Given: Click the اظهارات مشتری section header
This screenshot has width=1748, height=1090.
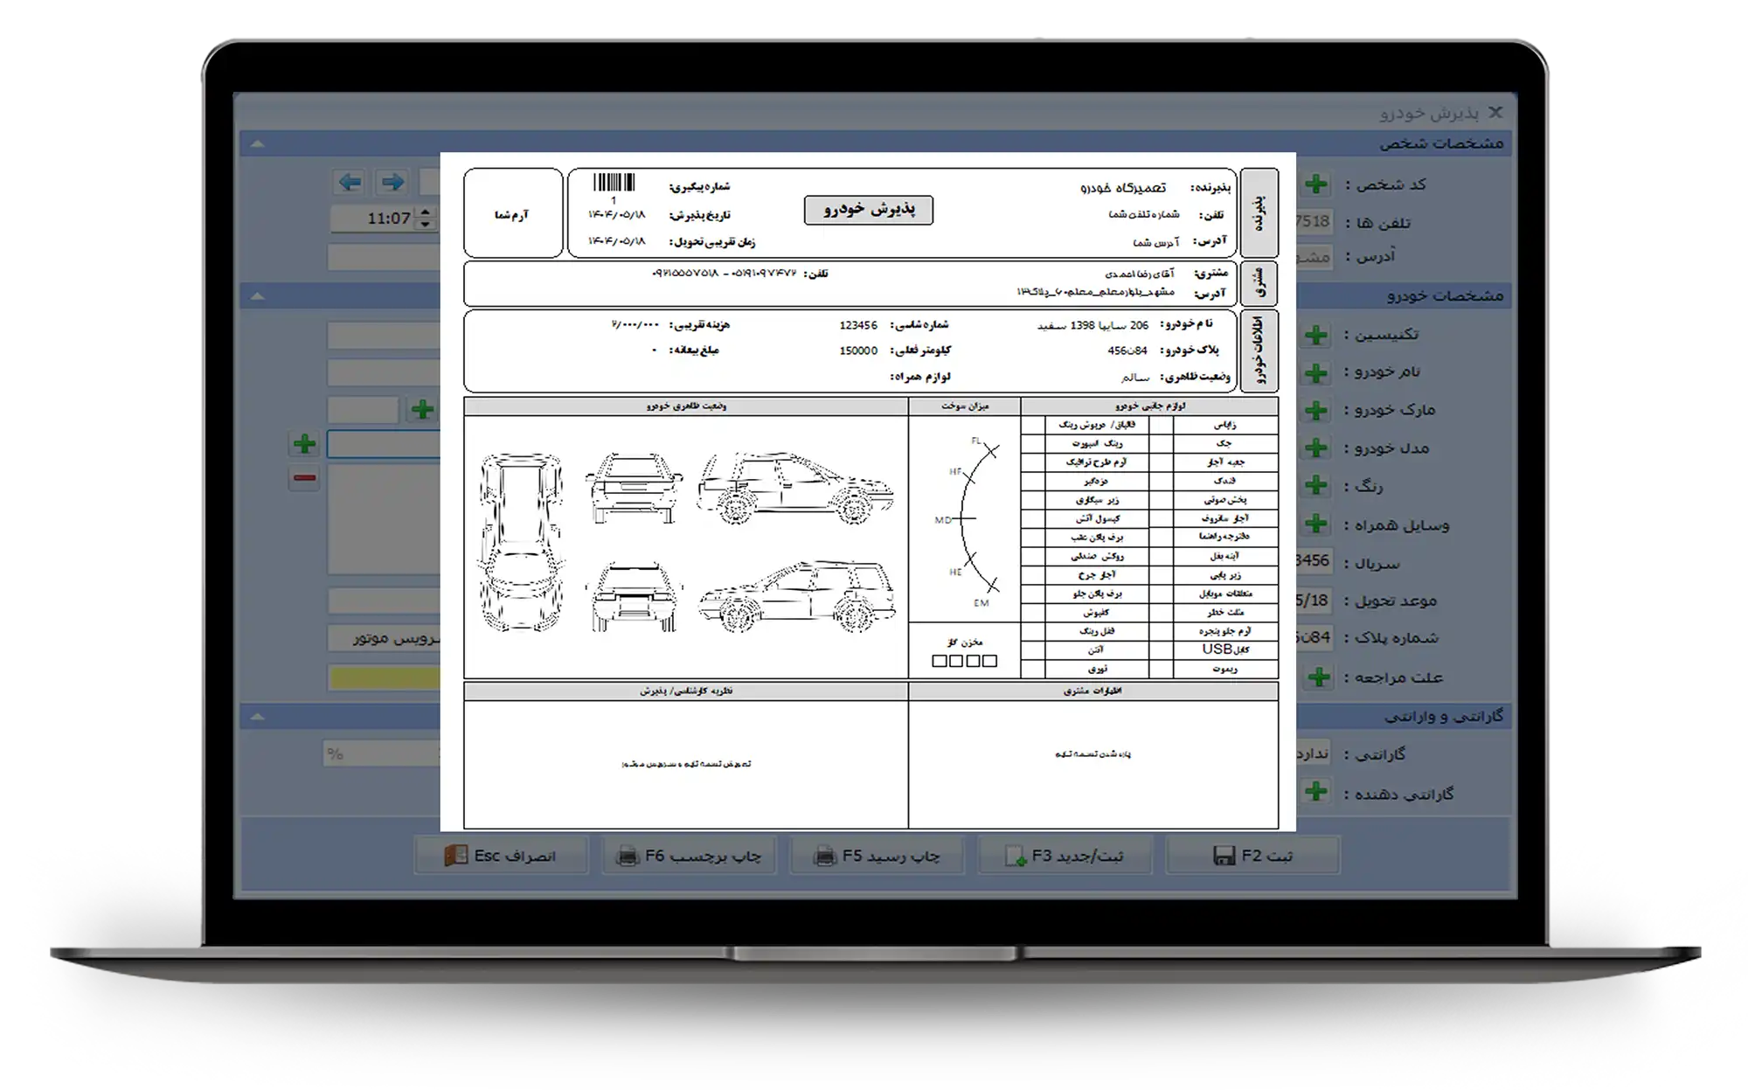Looking at the screenshot, I should (x=1093, y=691).
